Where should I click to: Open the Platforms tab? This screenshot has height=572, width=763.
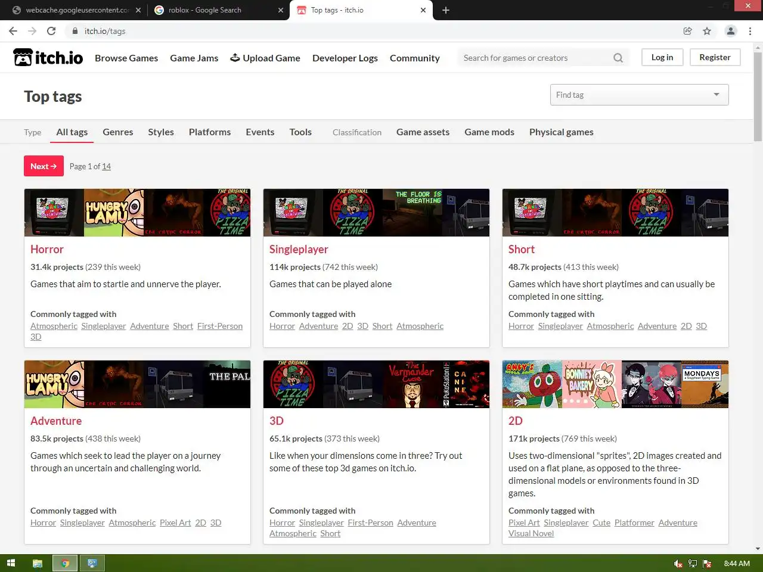210,132
